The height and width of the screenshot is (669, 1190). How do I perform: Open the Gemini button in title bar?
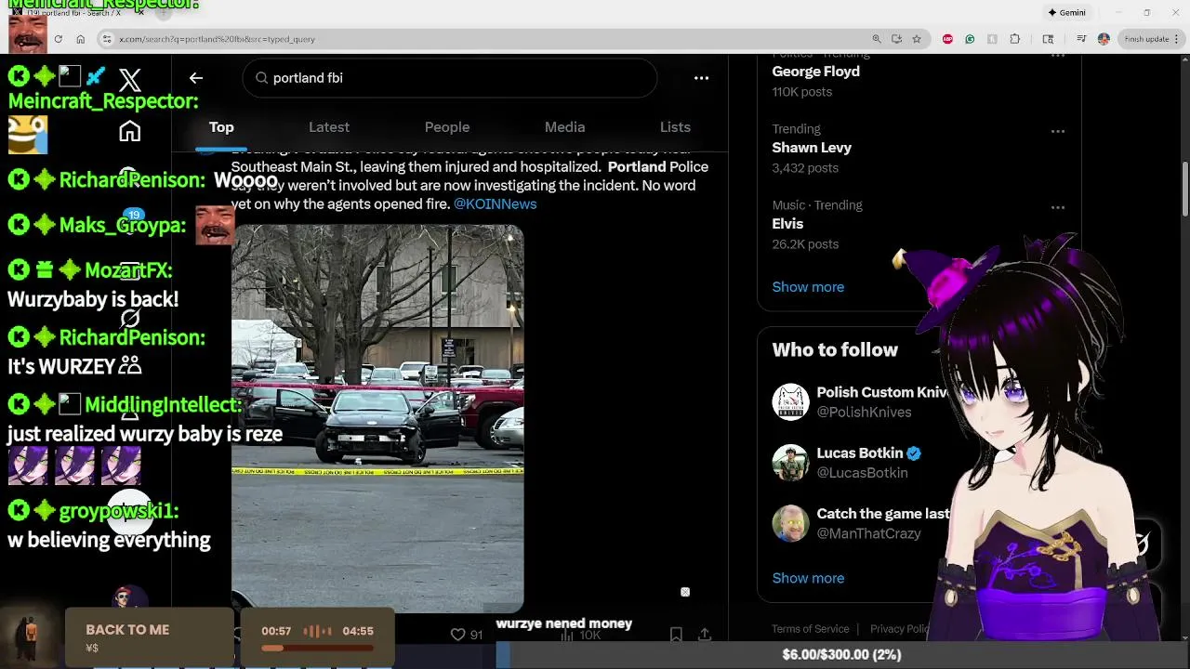(1067, 12)
